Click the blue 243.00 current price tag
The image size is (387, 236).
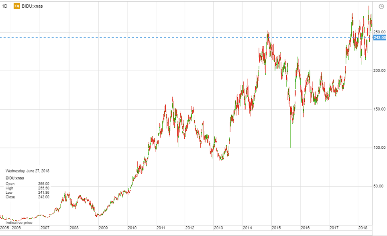[x=379, y=37]
